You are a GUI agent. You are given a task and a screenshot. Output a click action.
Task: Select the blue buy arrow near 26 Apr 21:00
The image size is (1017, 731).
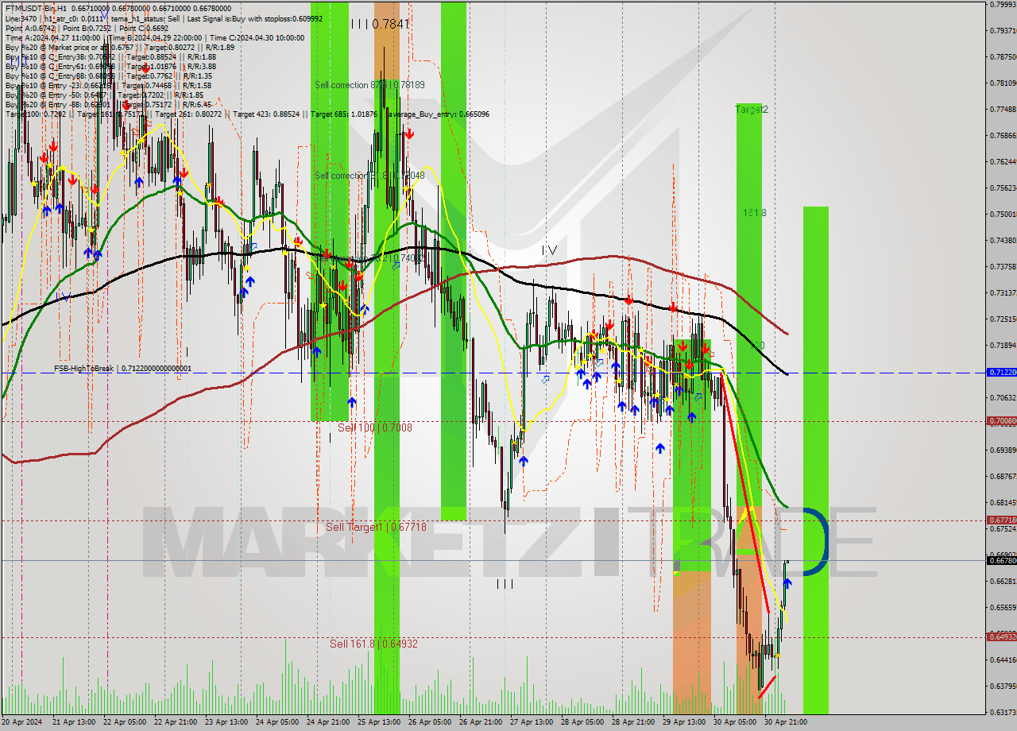coord(524,460)
